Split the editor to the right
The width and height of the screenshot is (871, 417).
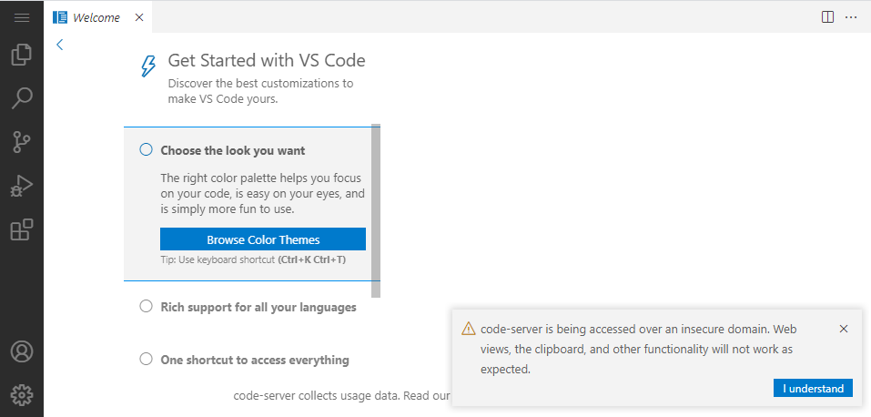[827, 17]
